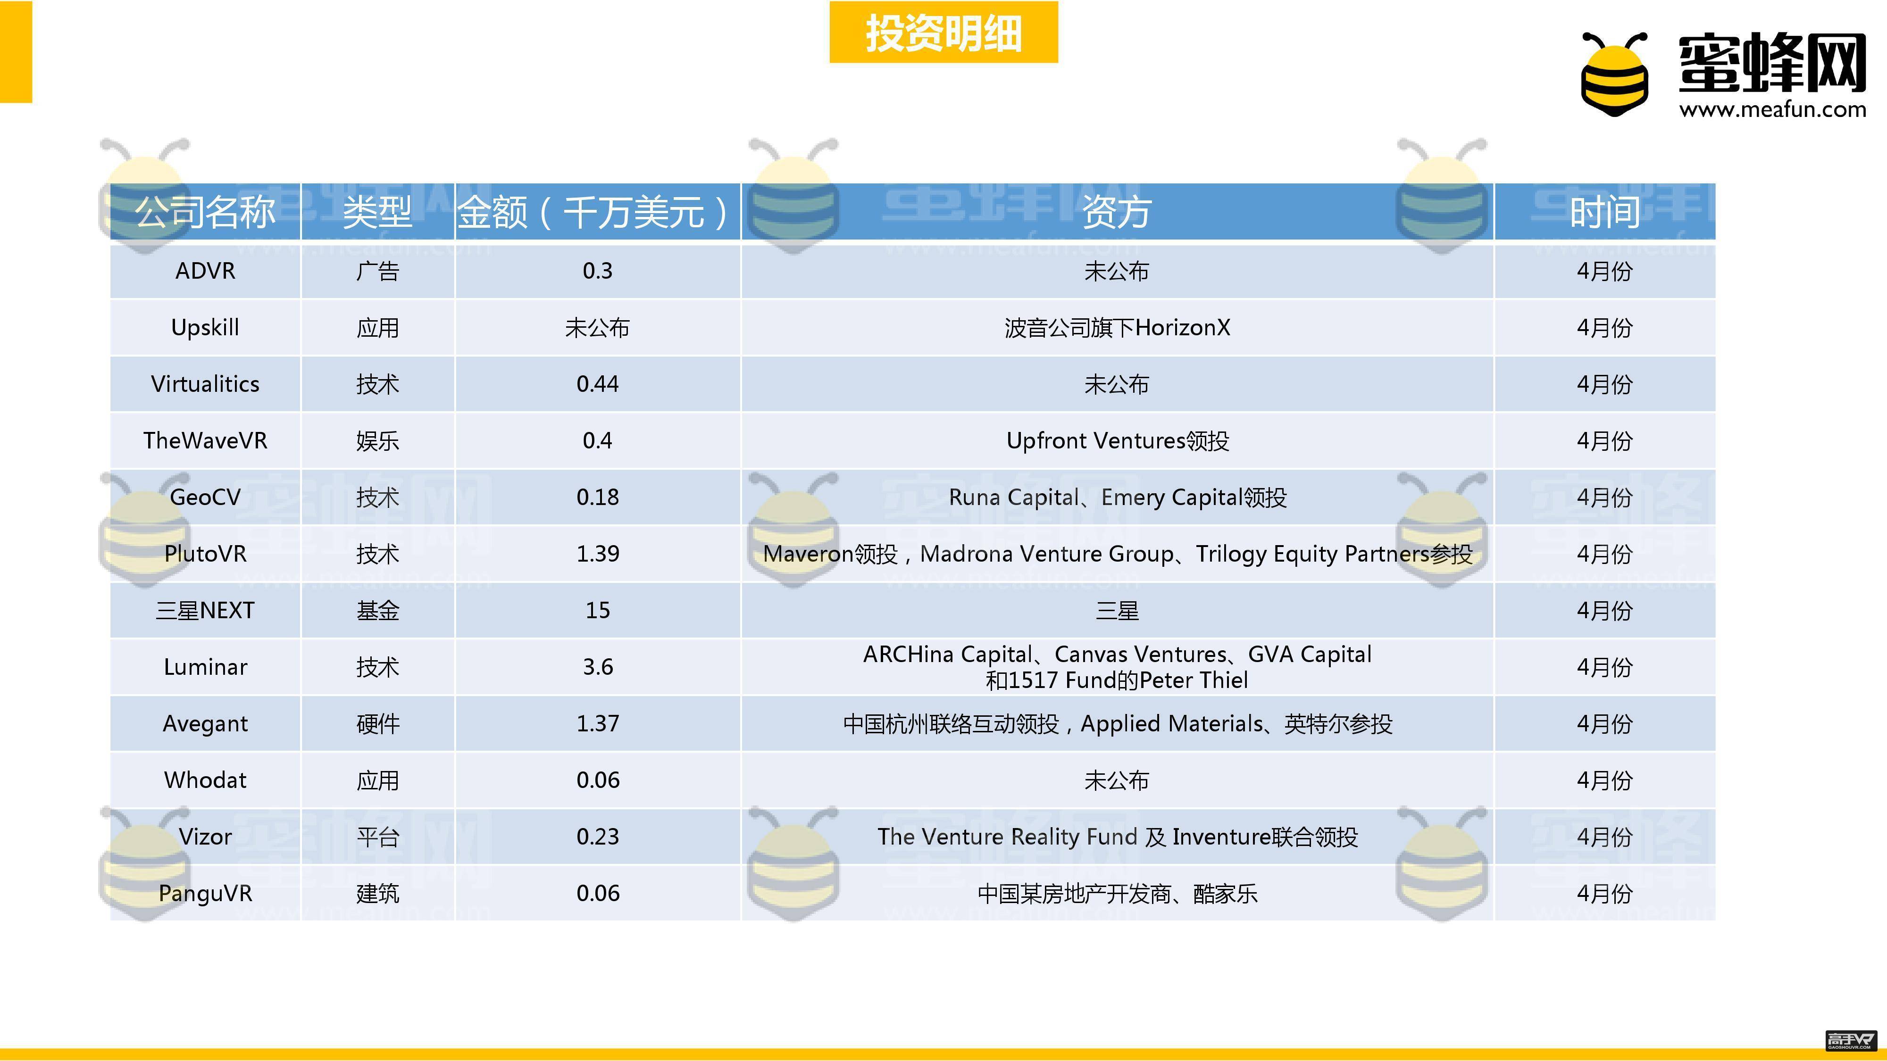Click the 4月份 time cell for 三星NEXT
Image resolution: width=1887 pixels, height=1061 pixels.
point(1604,610)
